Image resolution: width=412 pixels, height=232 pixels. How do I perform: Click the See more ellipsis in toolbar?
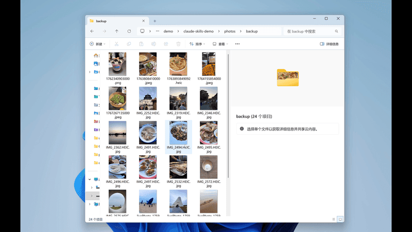click(x=237, y=44)
